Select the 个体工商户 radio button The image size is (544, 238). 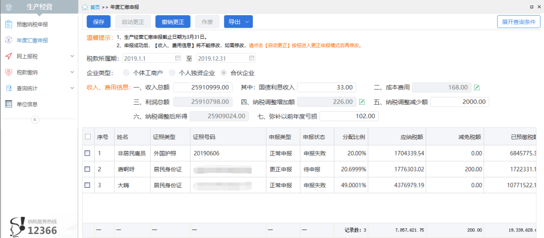coord(126,73)
